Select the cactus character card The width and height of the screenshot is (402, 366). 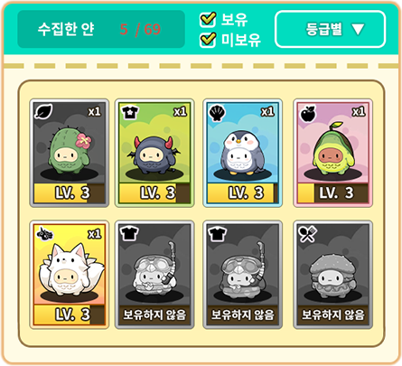[x=70, y=153]
